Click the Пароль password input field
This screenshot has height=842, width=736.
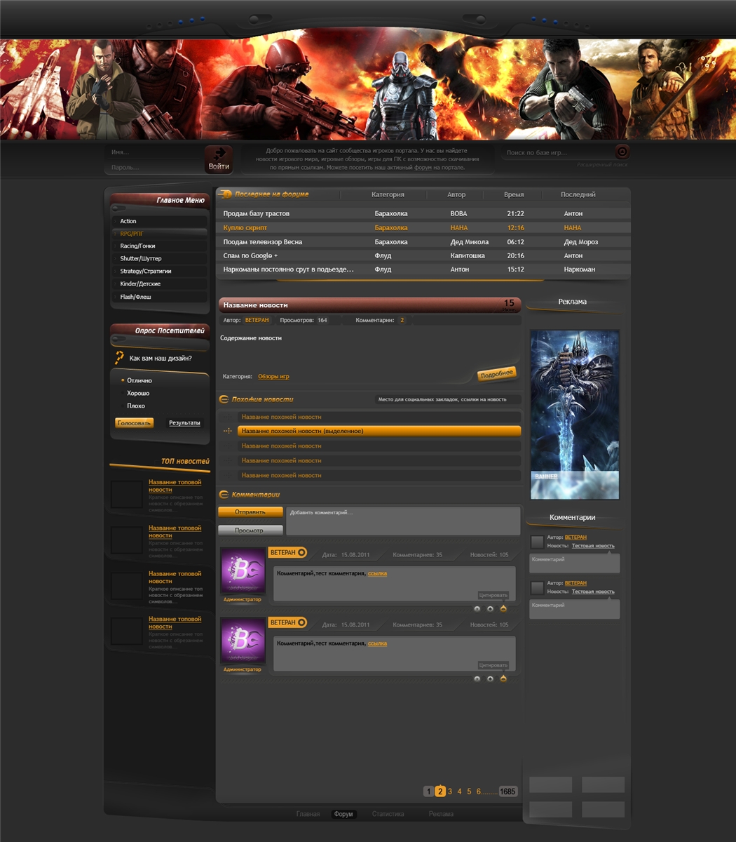(155, 168)
